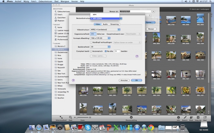
Task: Launch Google Chrome from the Dock
Action: (x=151, y=128)
